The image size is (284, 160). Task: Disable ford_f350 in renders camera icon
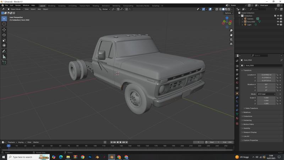coord(281,22)
